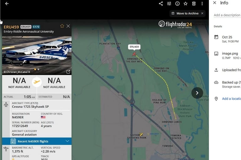Screen dimensions: 241x160
Task: Open the share icon in the top toolbar
Action: click(x=161, y=3)
